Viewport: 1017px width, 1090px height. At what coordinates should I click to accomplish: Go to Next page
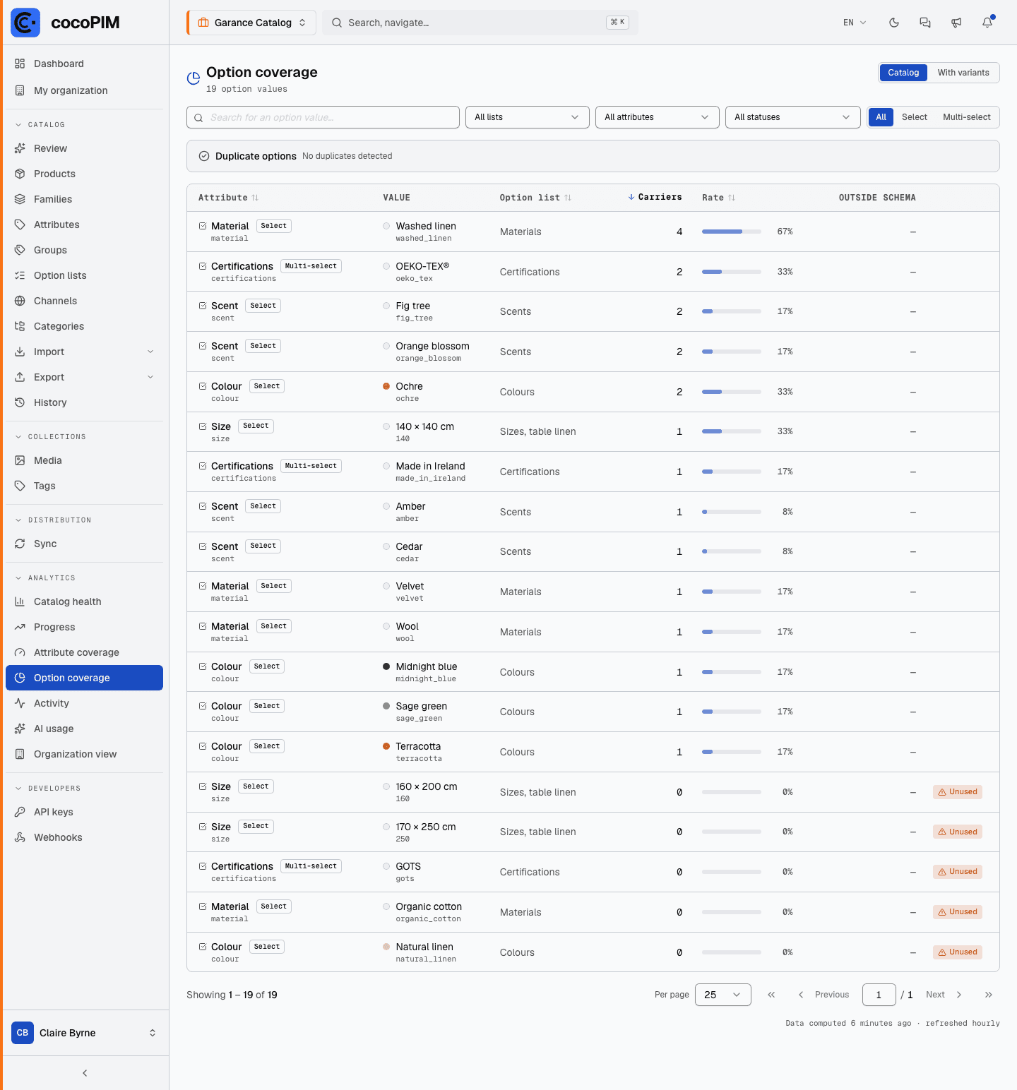click(x=944, y=995)
